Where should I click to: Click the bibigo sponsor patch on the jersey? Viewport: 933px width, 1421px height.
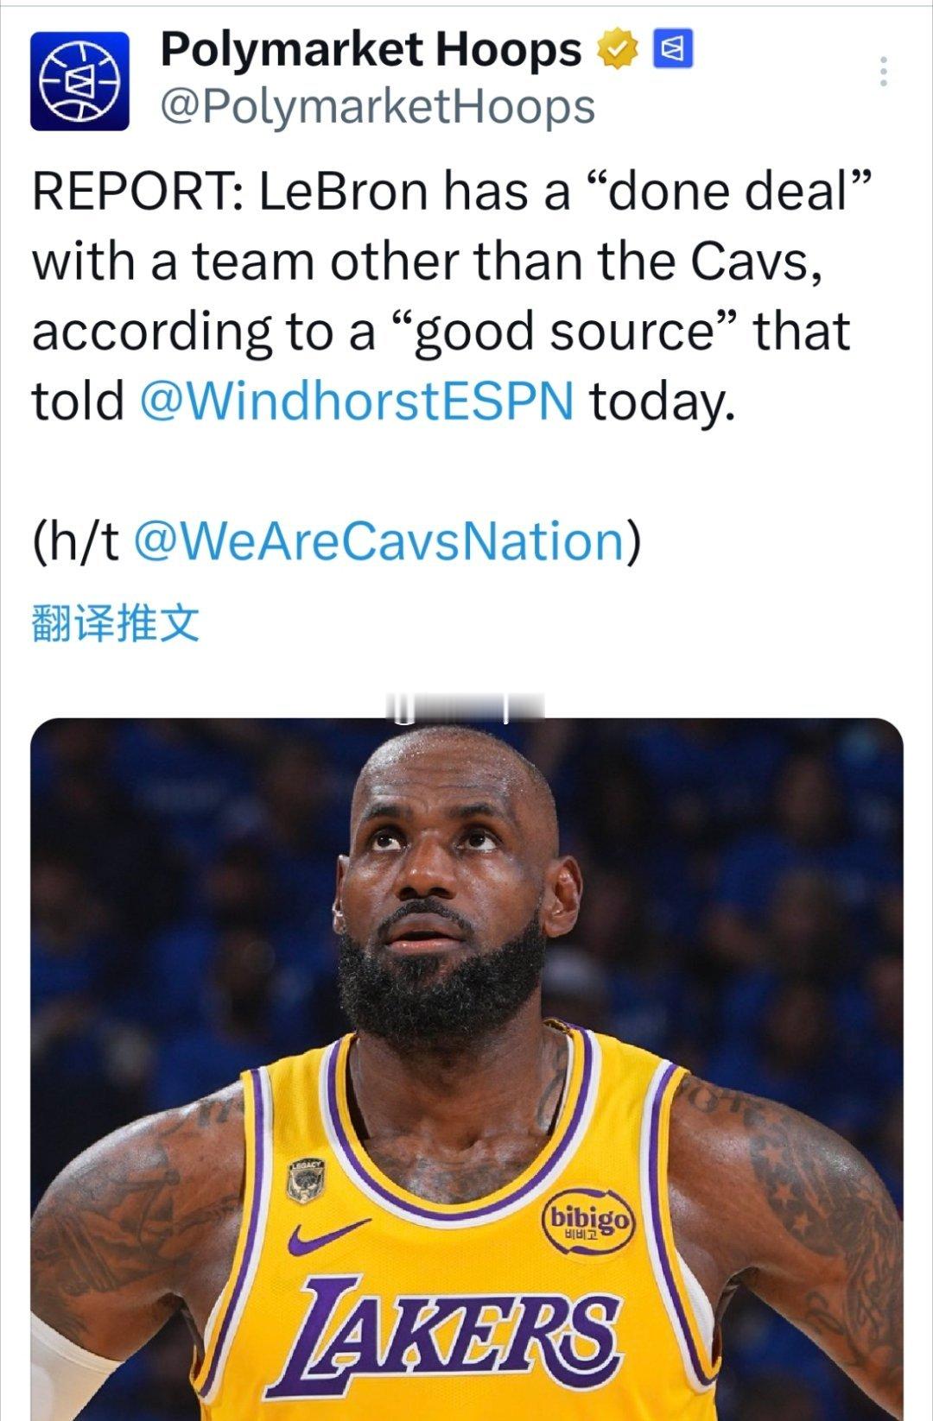(x=587, y=1222)
